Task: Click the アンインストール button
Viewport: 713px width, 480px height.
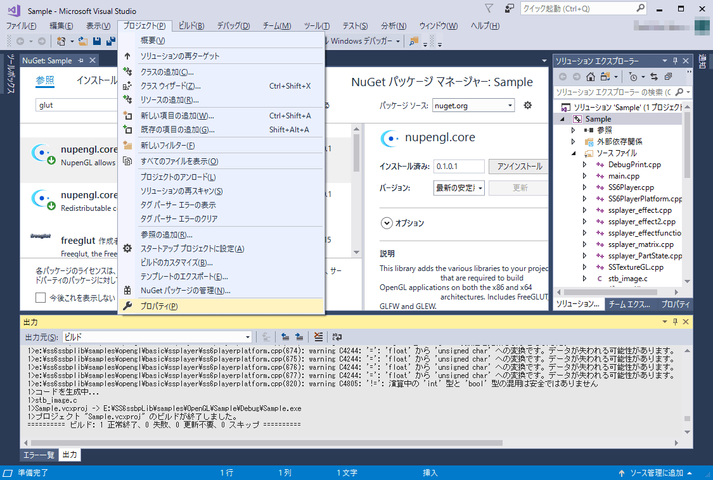Action: (x=519, y=167)
